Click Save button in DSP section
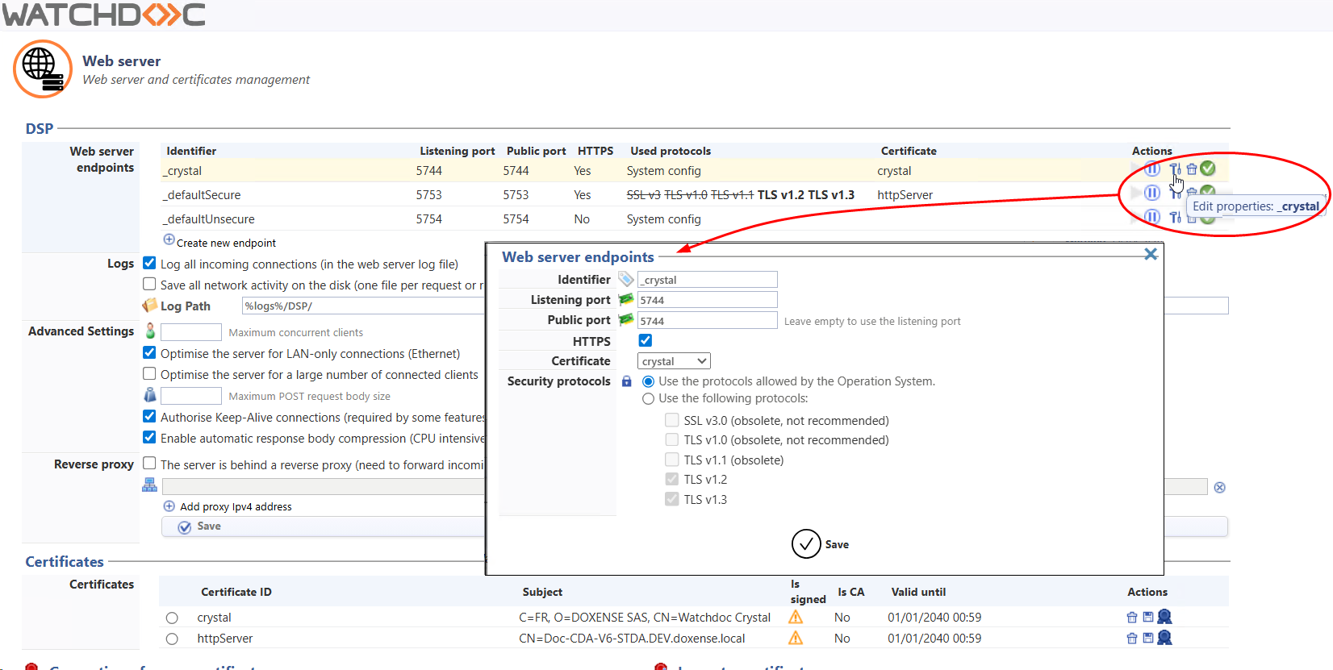The image size is (1333, 670). (695, 526)
